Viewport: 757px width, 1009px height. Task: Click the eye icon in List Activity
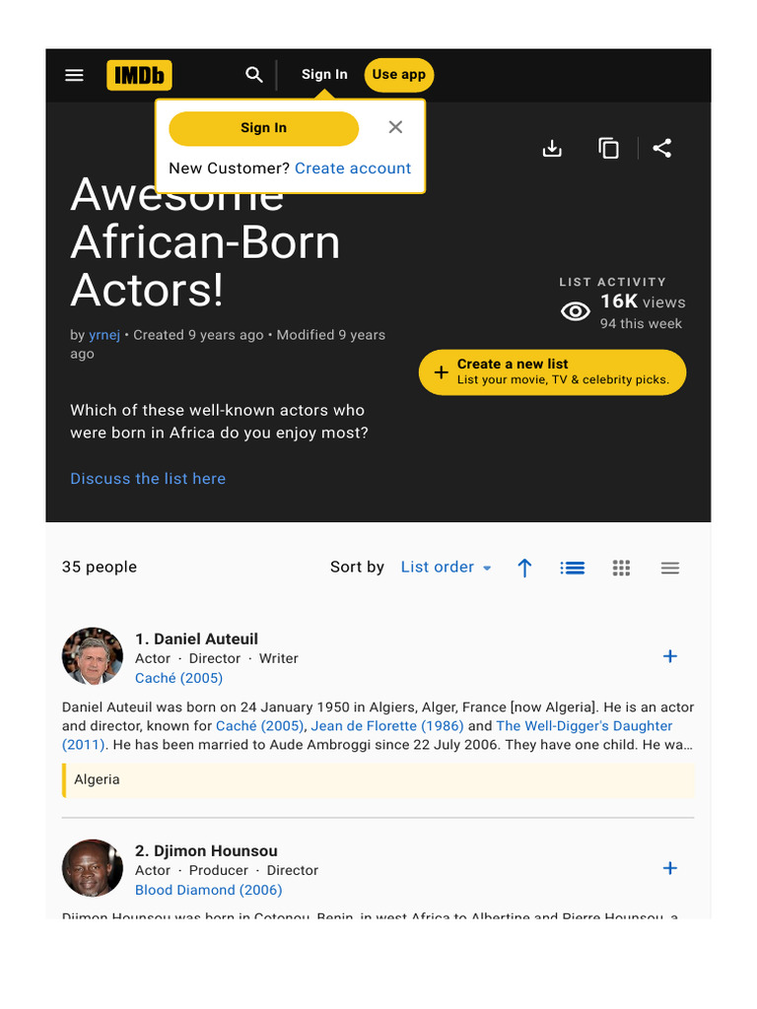click(576, 311)
